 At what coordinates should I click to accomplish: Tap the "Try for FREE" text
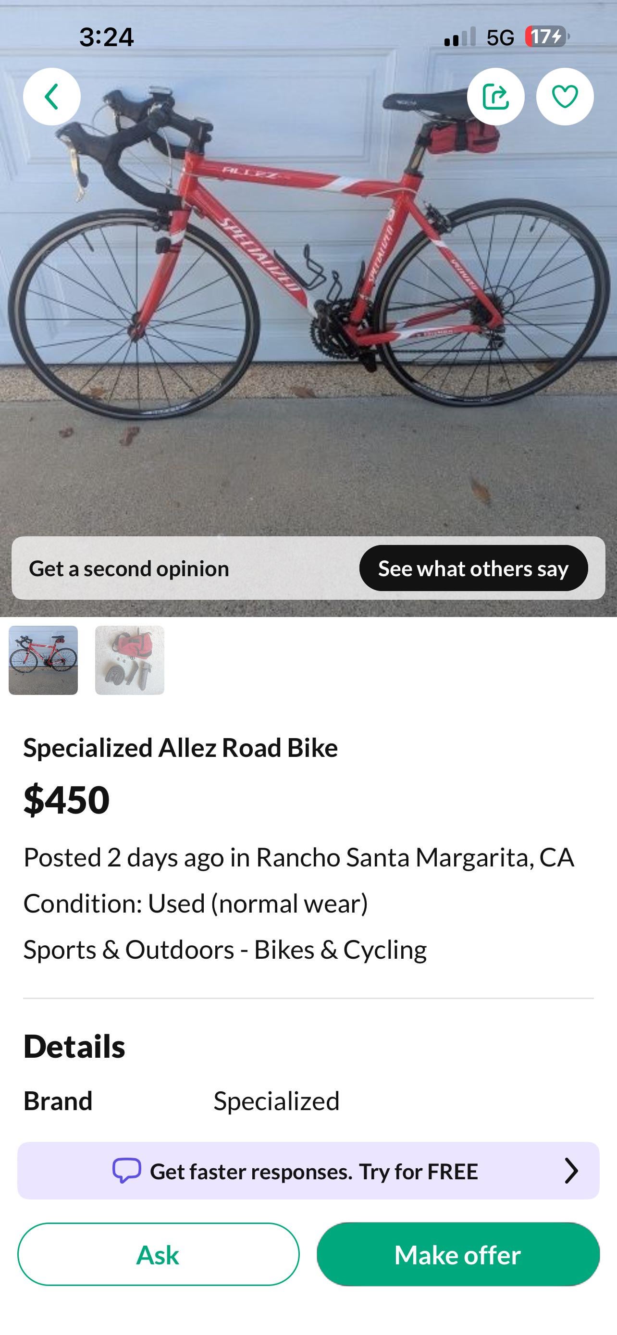pyautogui.click(x=419, y=1172)
